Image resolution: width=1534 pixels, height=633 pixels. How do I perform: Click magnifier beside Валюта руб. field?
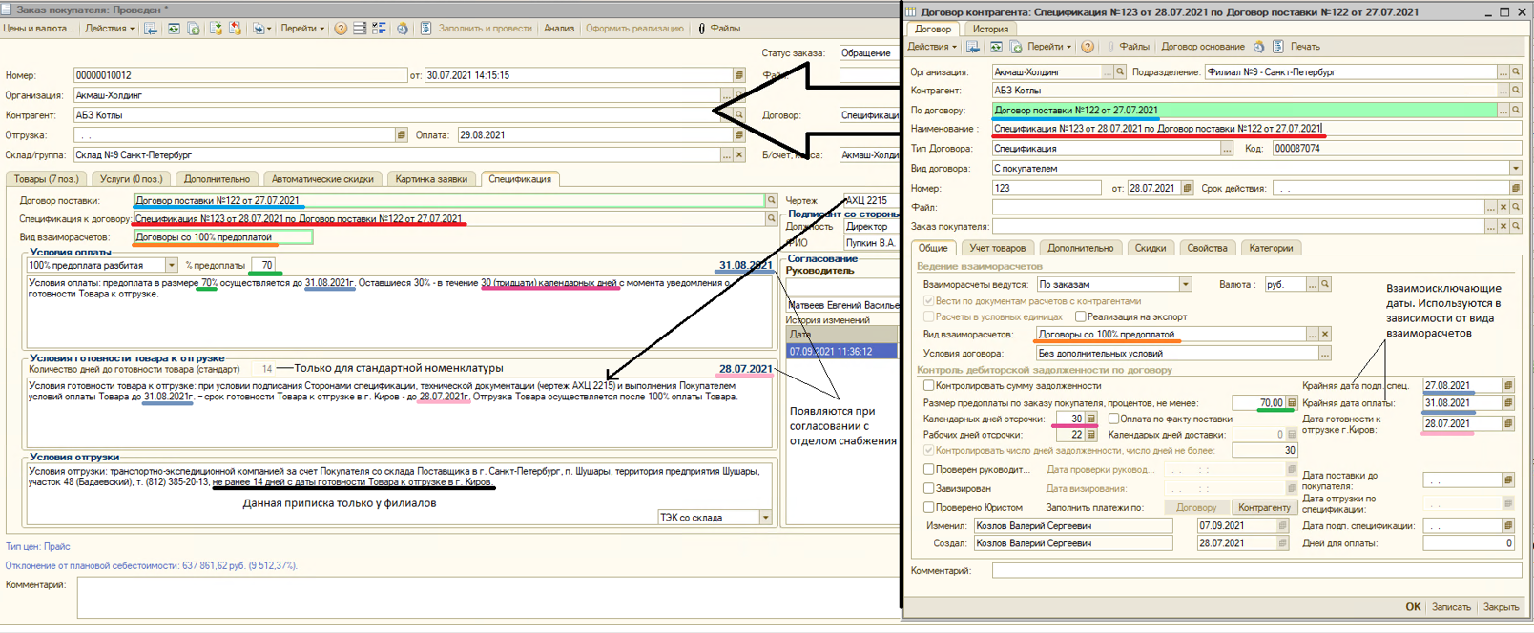1325,285
